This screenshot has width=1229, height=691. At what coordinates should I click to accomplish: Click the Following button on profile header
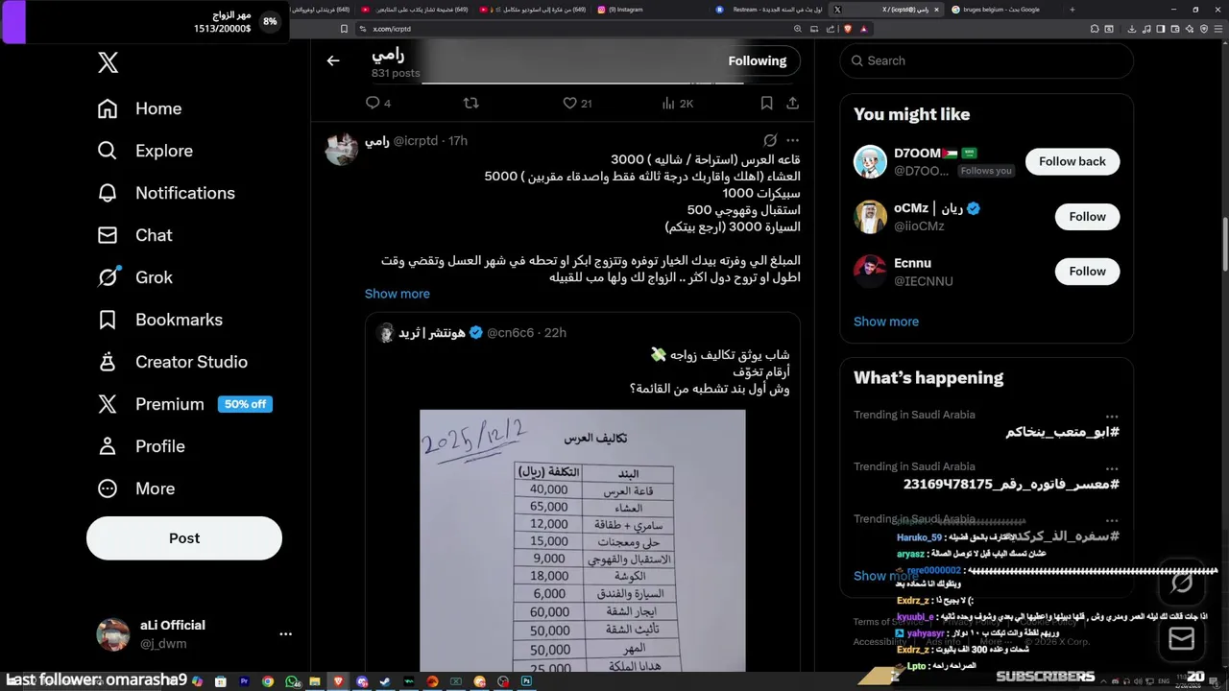758,60
